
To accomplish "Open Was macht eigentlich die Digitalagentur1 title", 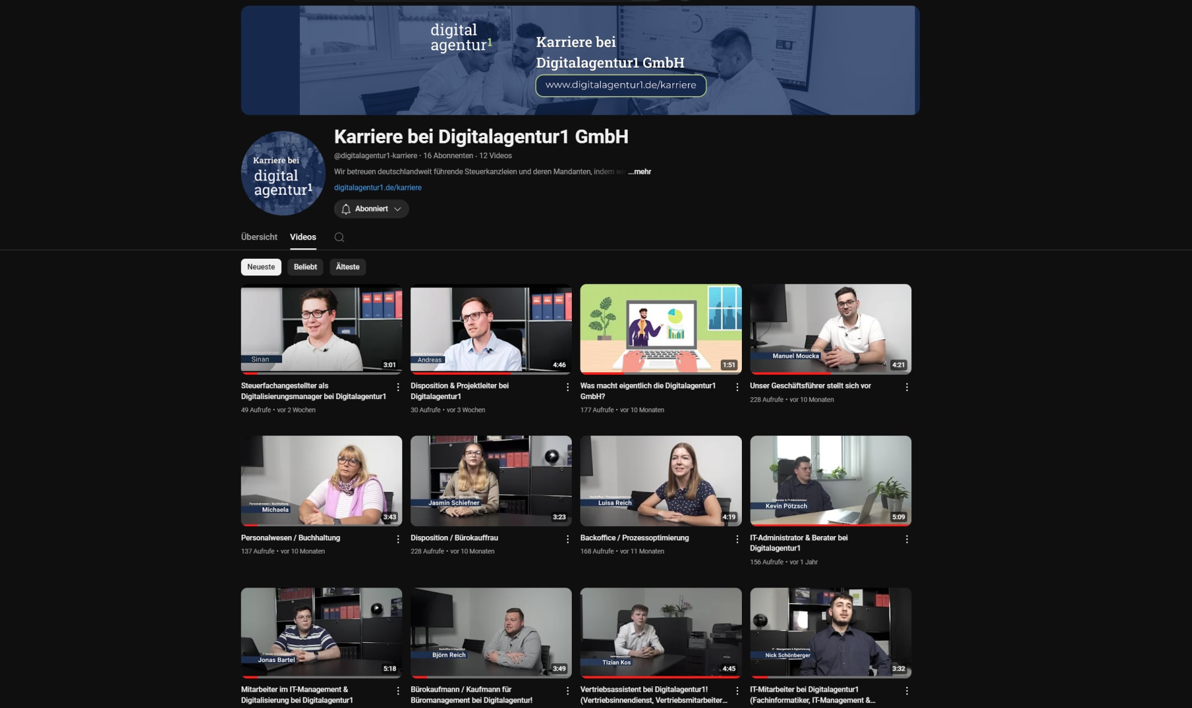I will click(x=648, y=391).
